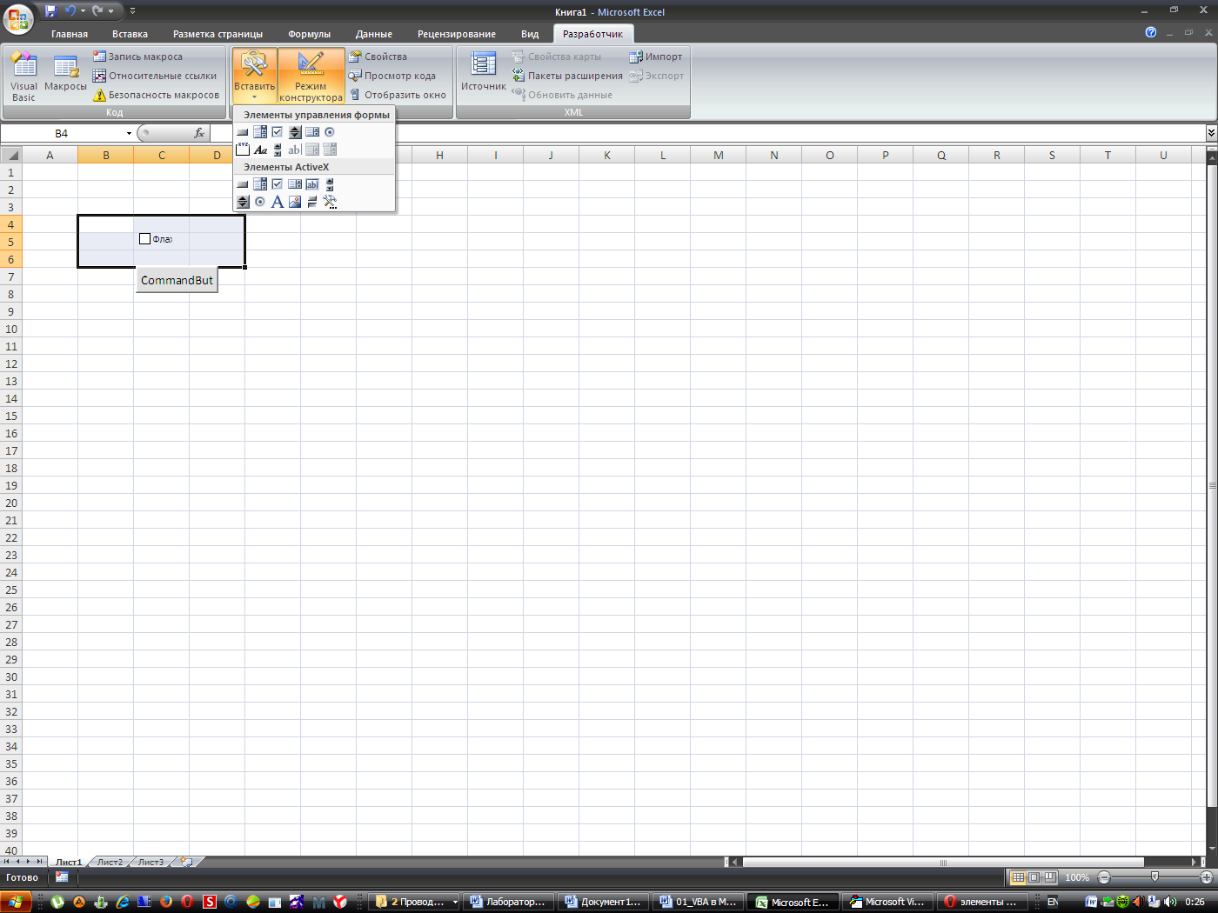
Task: Insert a form control Button
Action: pyautogui.click(x=243, y=132)
